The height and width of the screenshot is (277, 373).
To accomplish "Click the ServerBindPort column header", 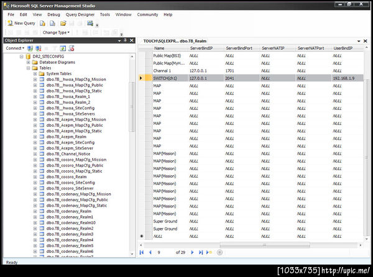I will point(242,48).
